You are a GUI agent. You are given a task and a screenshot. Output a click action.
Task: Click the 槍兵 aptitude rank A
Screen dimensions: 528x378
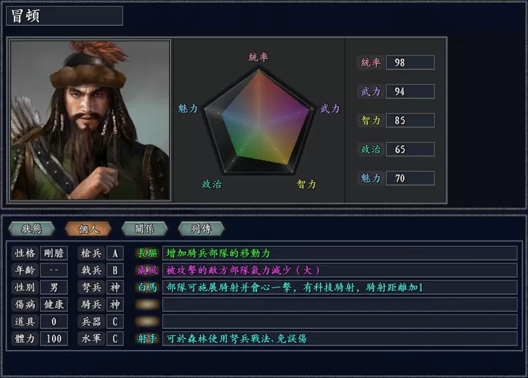coord(115,253)
